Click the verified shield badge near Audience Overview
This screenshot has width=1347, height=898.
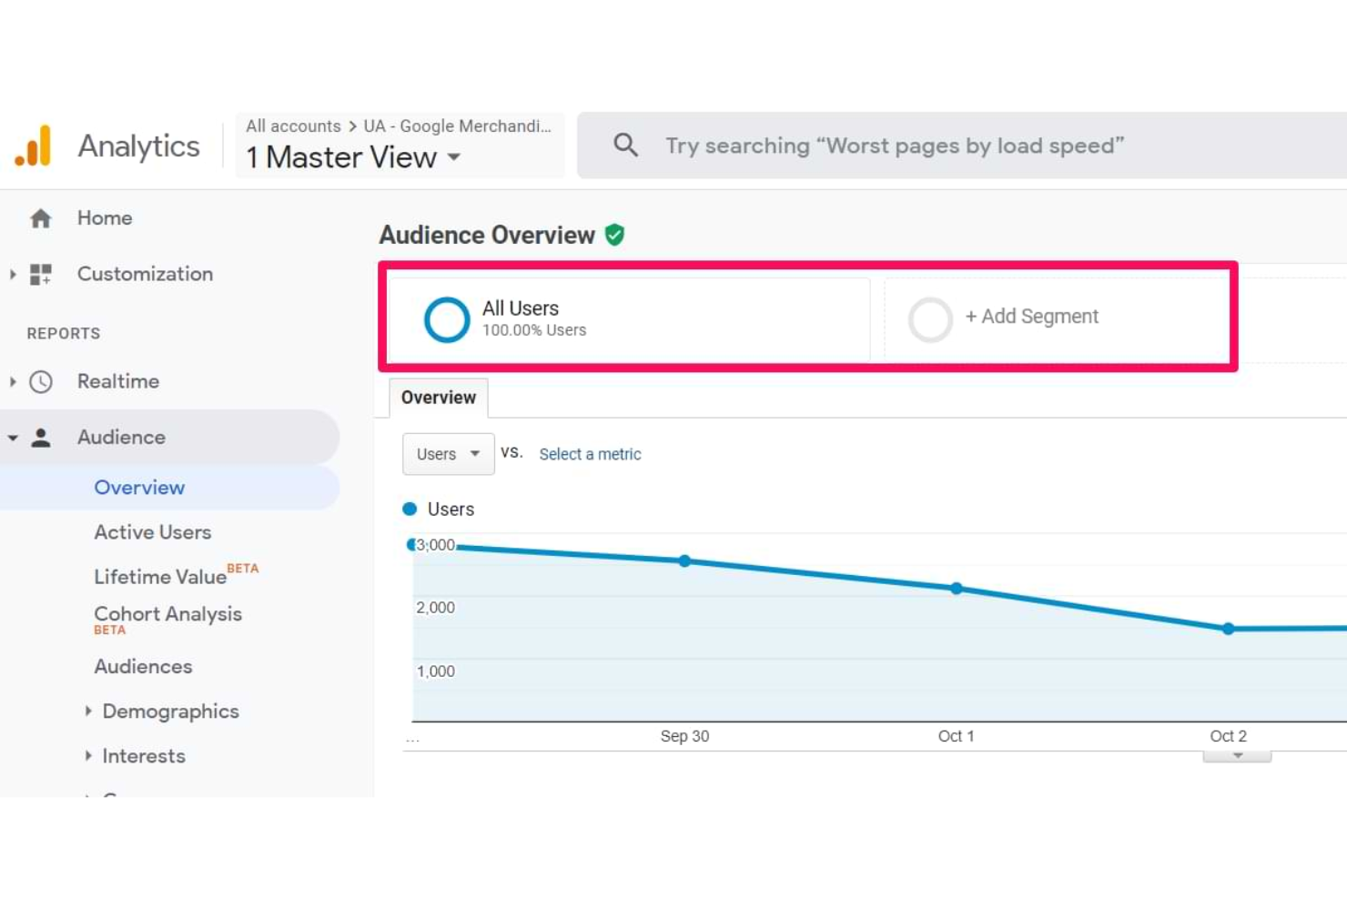614,234
